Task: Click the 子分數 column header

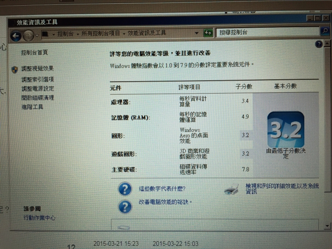Action: pos(244,86)
